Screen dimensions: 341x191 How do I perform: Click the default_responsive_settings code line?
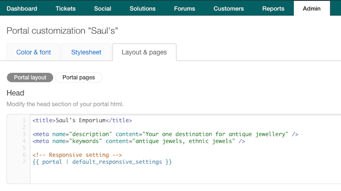tap(102, 162)
